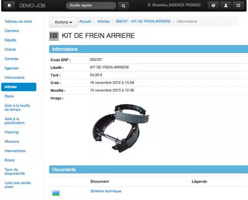The height and width of the screenshot is (200, 248).
Task: Open Planning from the sidebar
Action: pos(12,132)
